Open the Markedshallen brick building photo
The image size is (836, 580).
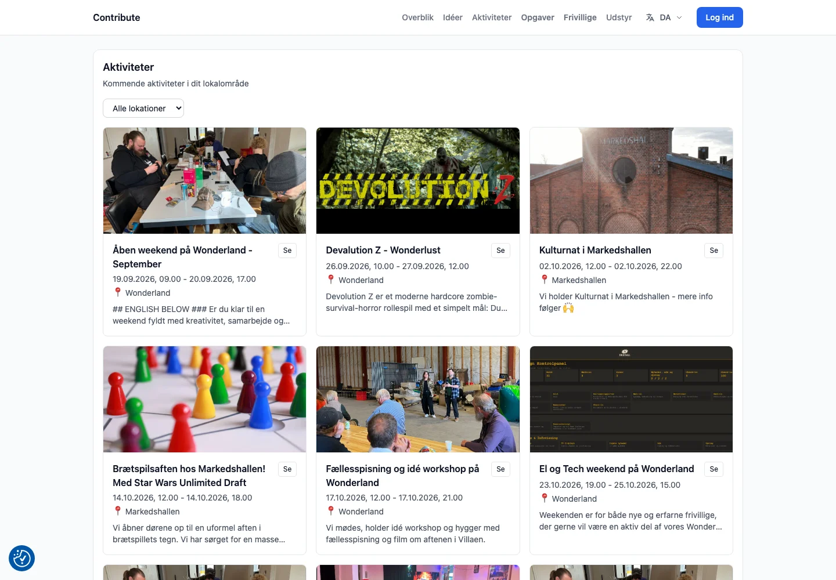[631, 180]
